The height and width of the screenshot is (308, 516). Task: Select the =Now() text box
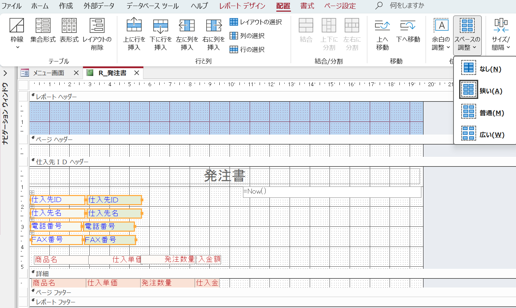pyautogui.click(x=332, y=192)
